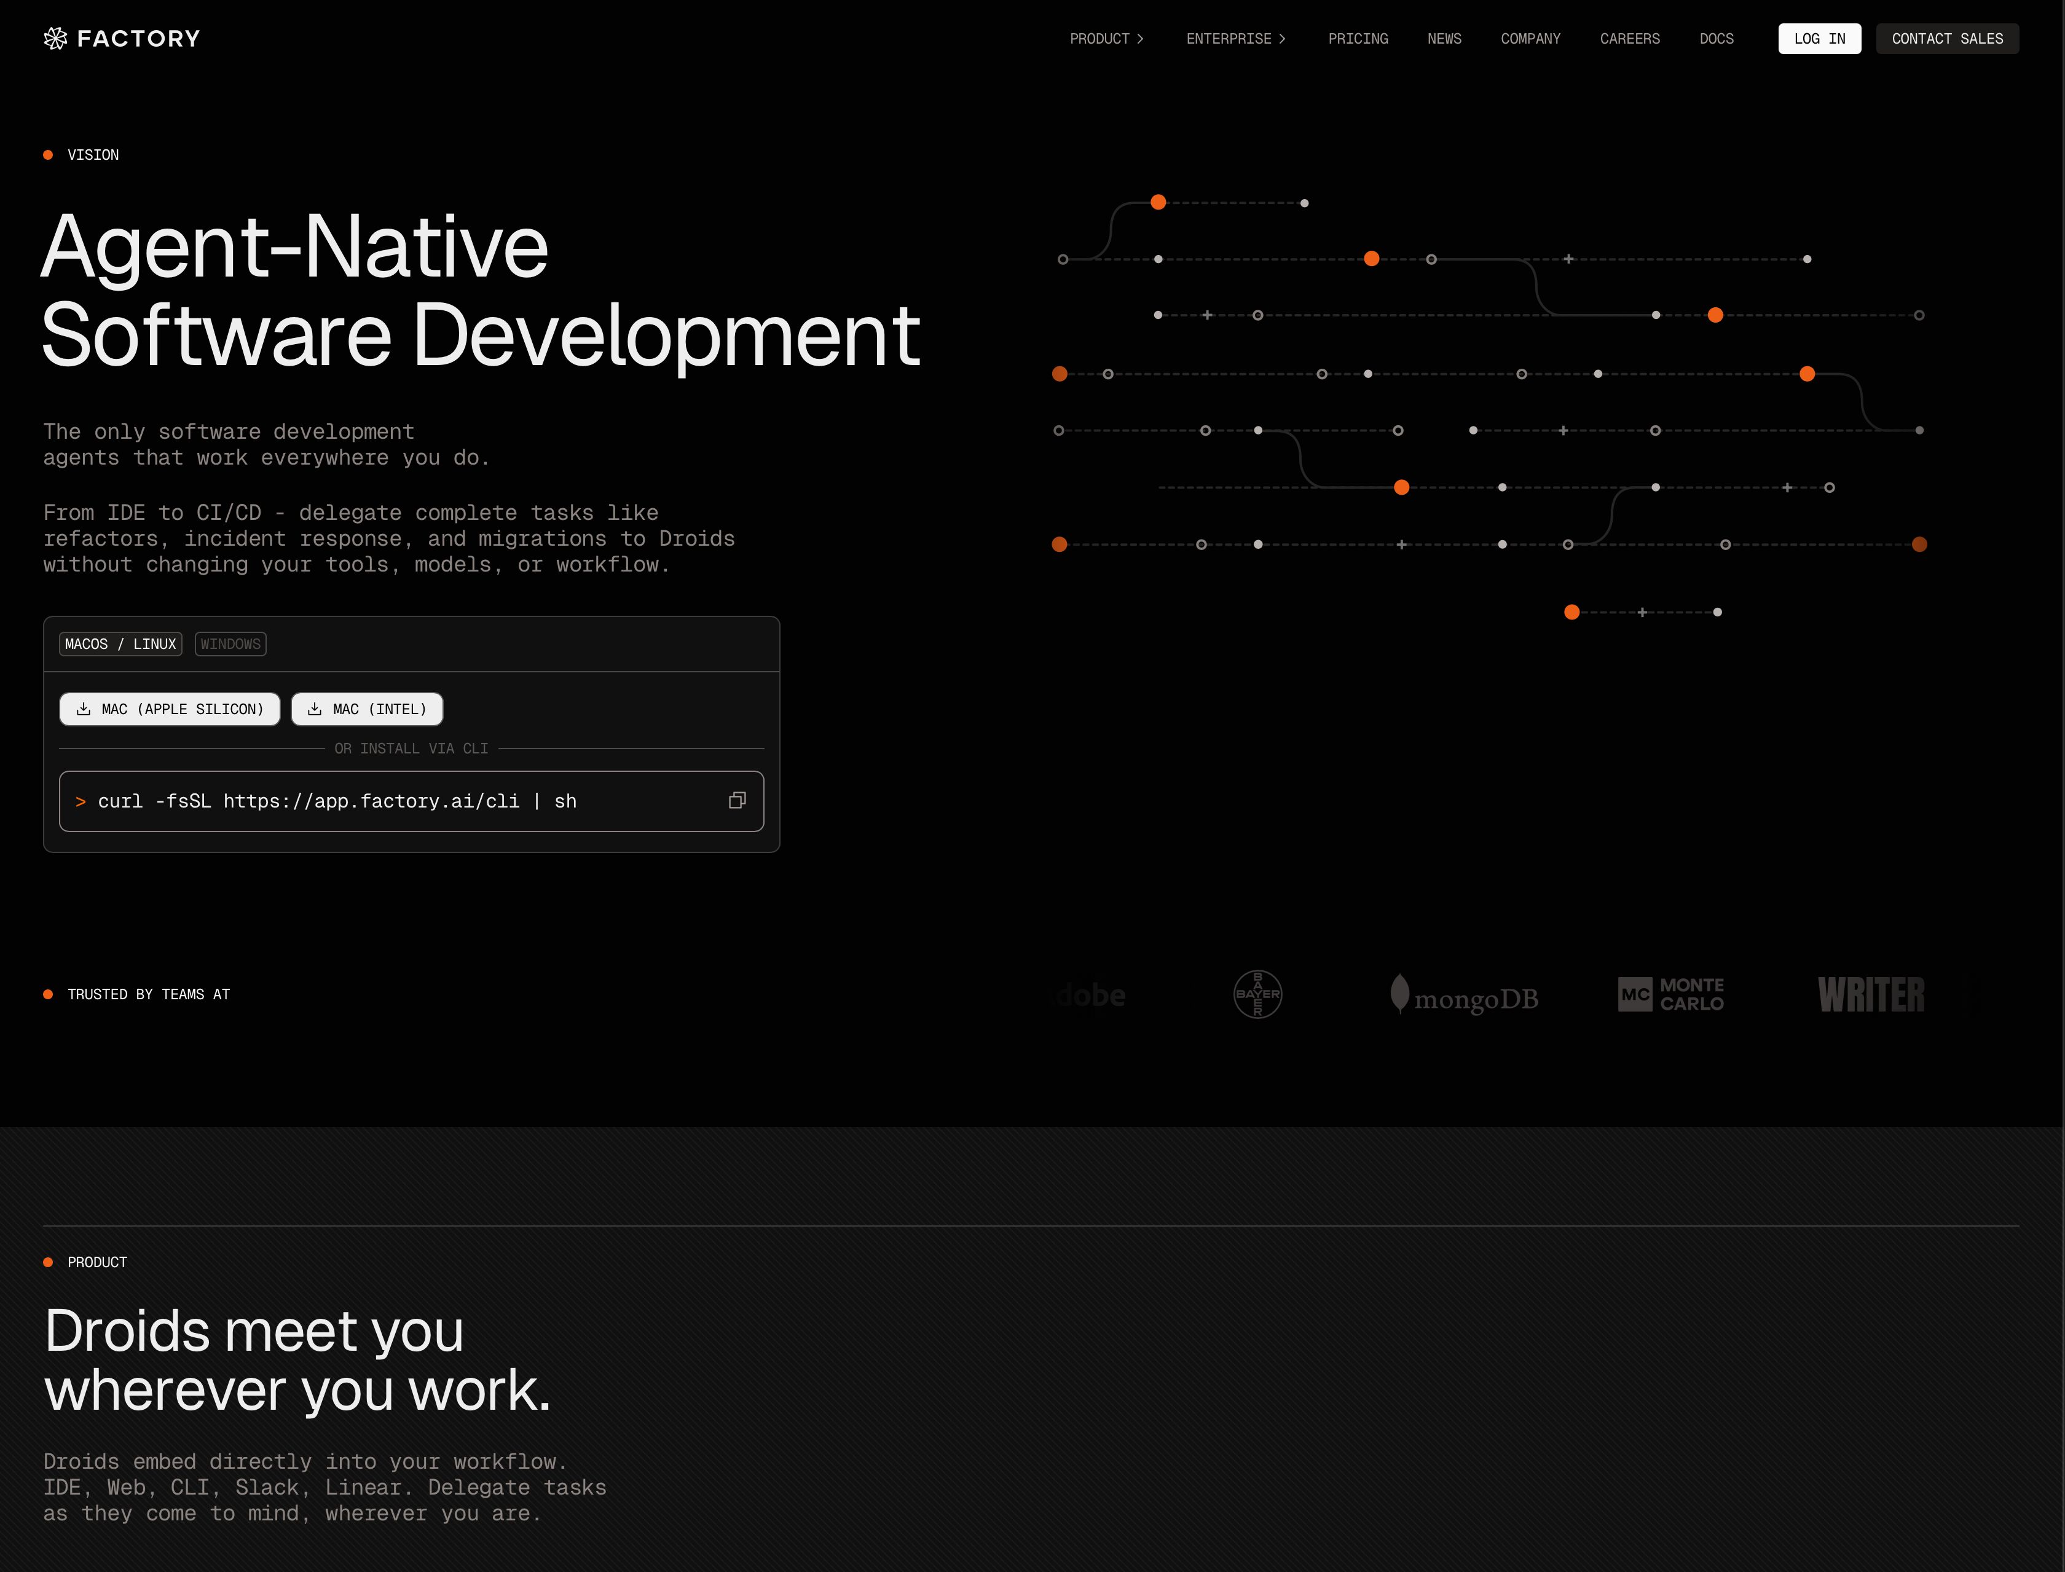The width and height of the screenshot is (2065, 1572).
Task: Switch to the Windows install tab
Action: coord(230,644)
